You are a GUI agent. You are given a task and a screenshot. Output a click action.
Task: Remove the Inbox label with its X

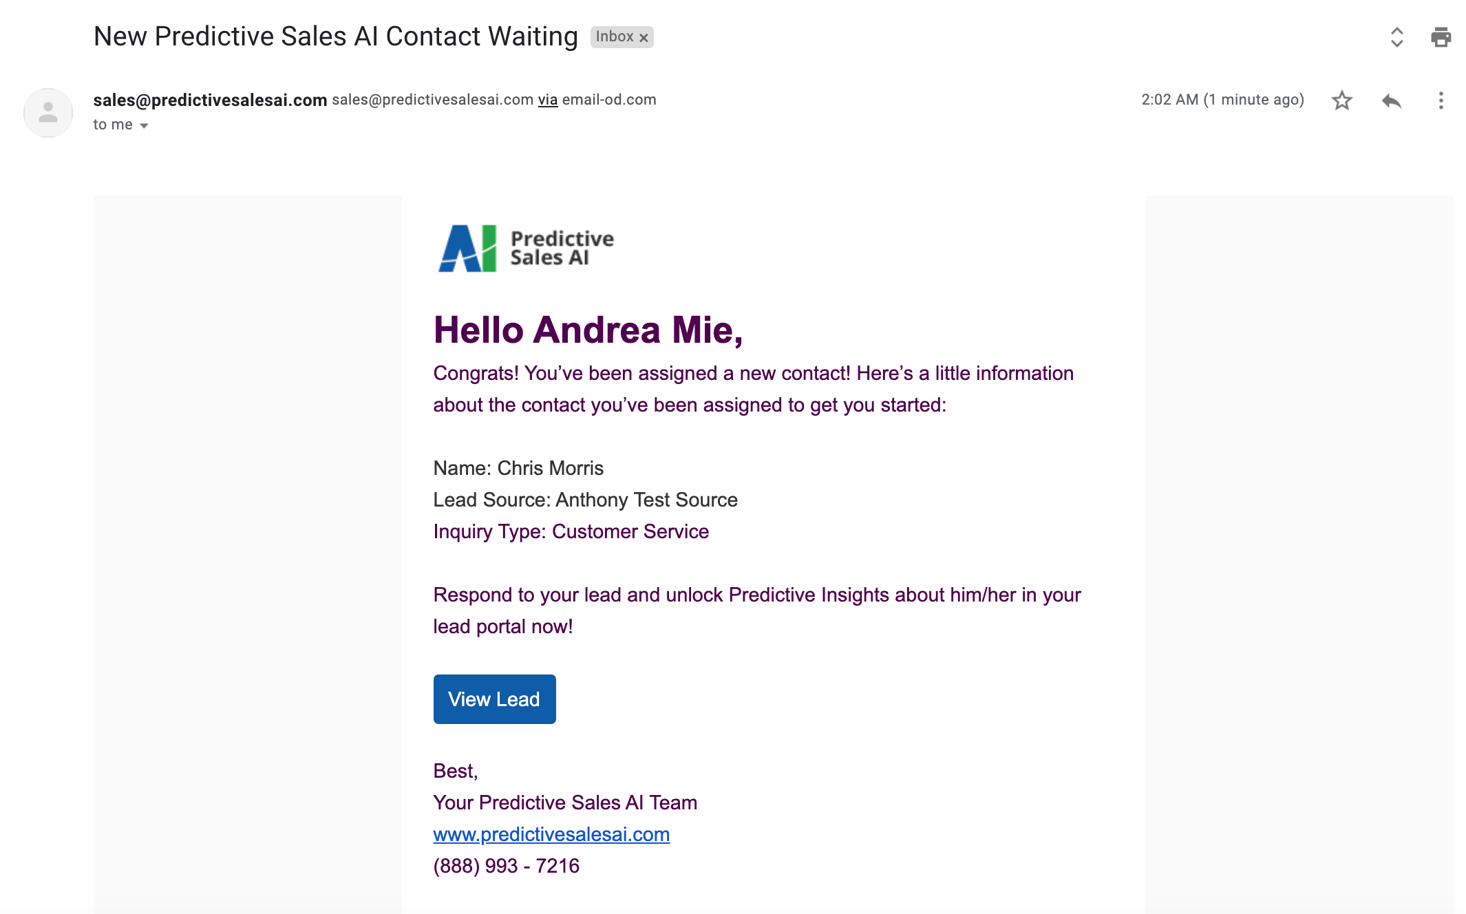644,38
